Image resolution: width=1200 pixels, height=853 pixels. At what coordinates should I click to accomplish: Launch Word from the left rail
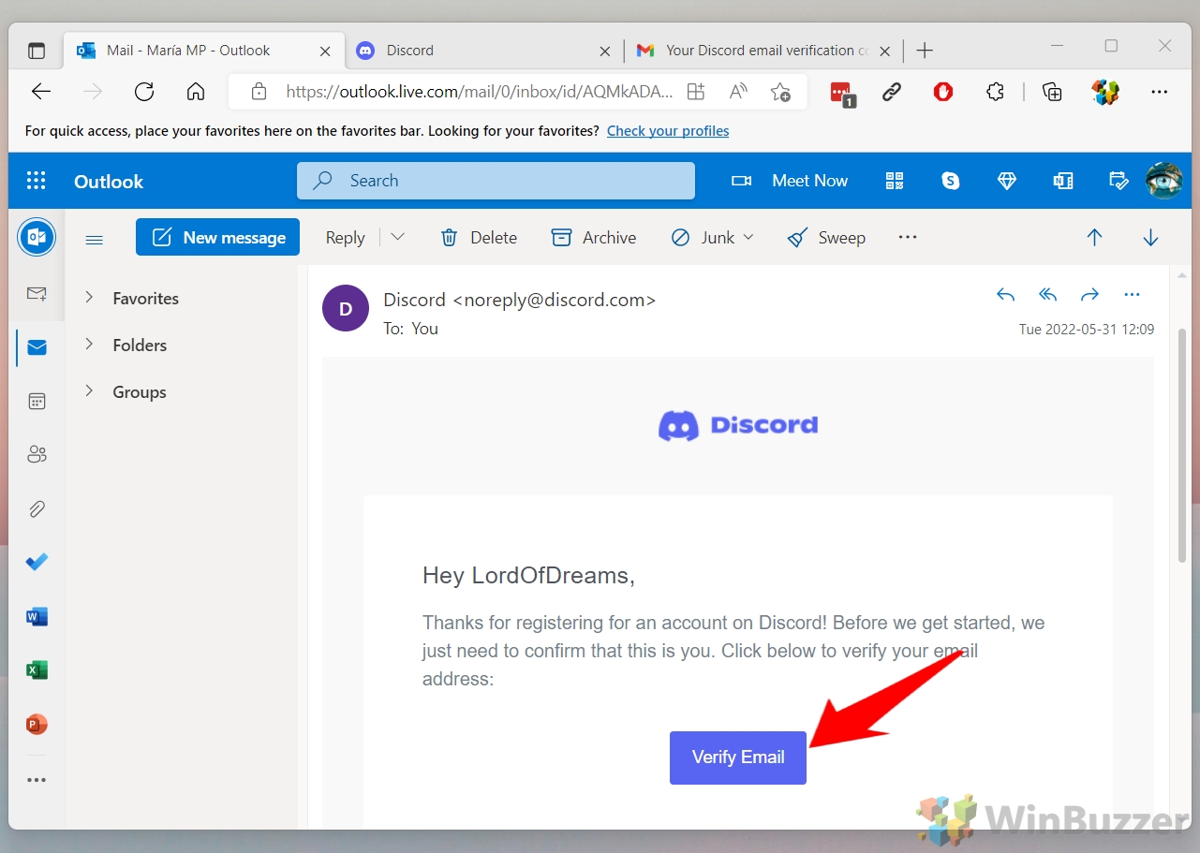37,616
